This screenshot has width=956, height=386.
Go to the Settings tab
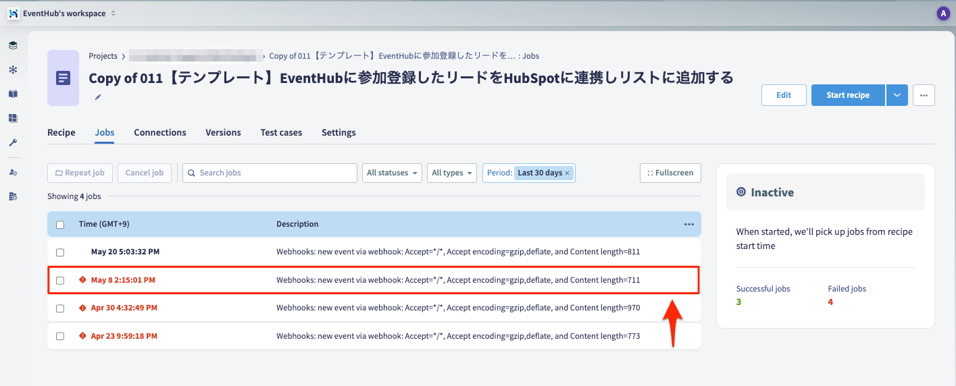(338, 132)
